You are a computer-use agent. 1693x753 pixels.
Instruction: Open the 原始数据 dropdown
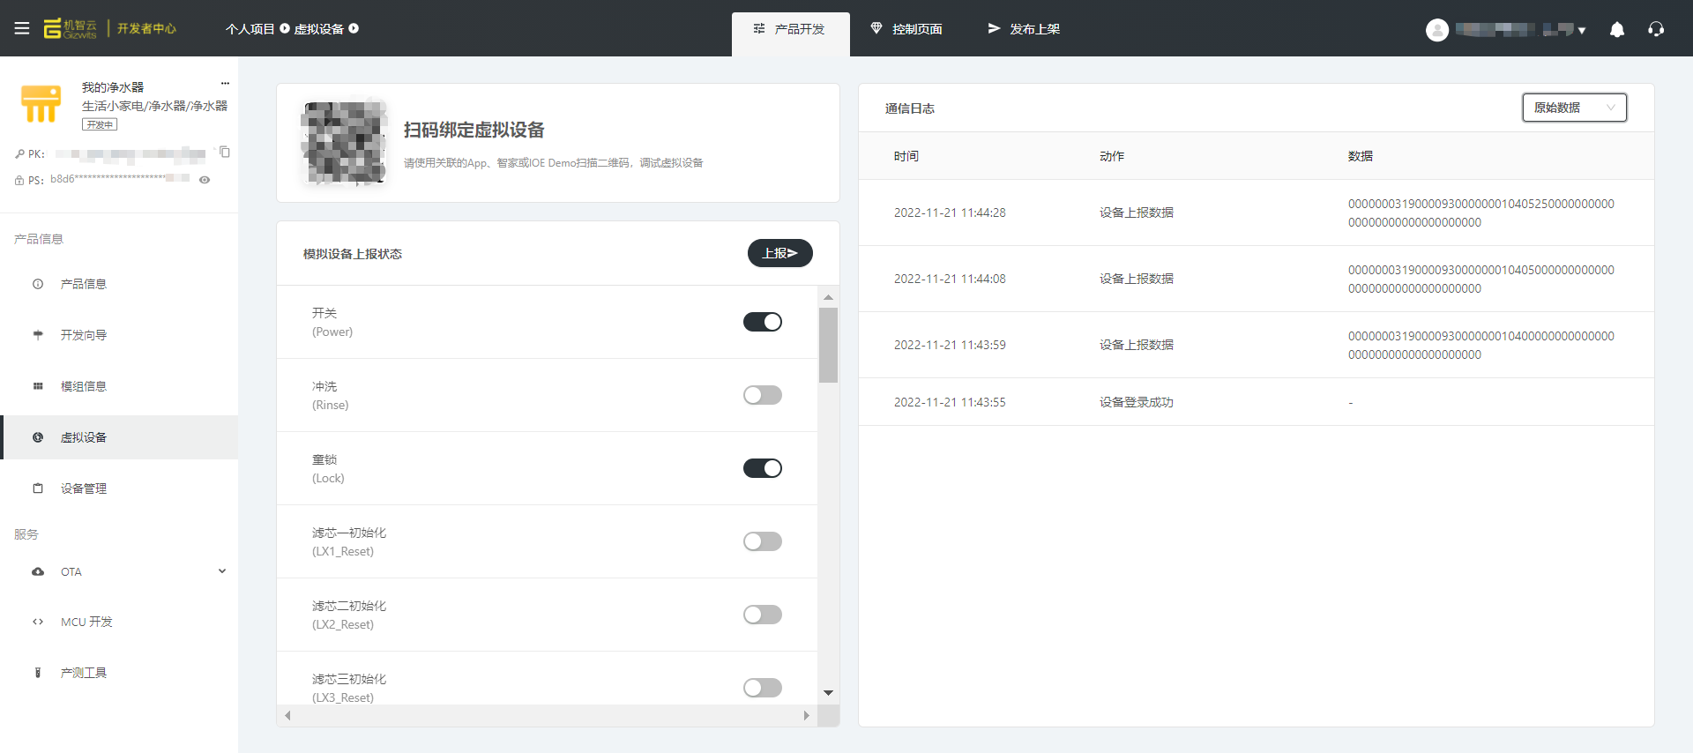click(x=1574, y=108)
